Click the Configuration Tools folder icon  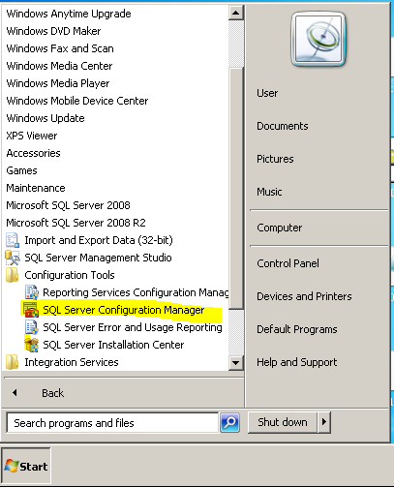click(x=12, y=275)
